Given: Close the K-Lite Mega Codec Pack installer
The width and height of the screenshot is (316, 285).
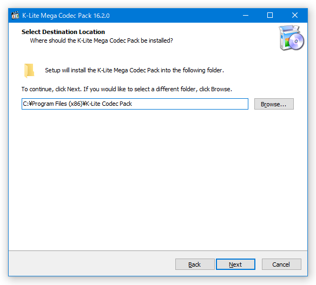Looking at the screenshot, I should [x=295, y=15].
